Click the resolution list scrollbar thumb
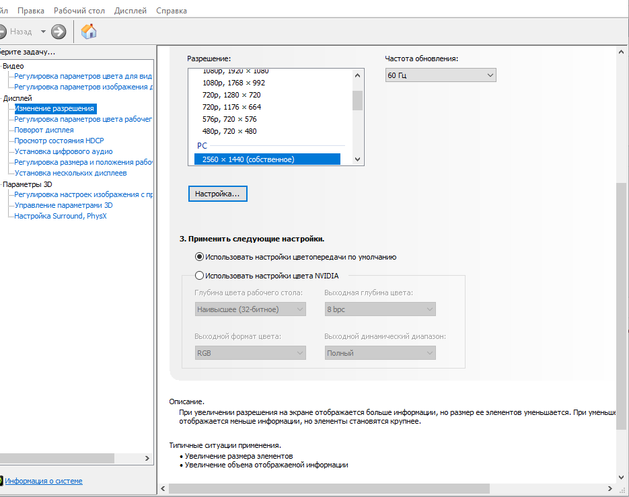Image resolution: width=629 pixels, height=497 pixels. [x=357, y=100]
